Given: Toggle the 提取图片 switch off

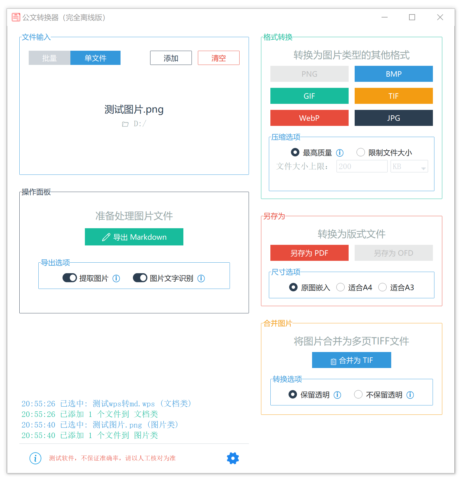Looking at the screenshot, I should coord(69,278).
